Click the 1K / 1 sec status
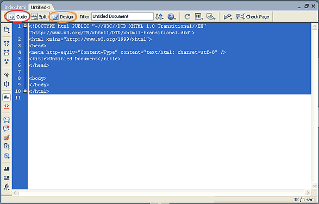This screenshot has width=319, height=204. pyautogui.click(x=304, y=200)
